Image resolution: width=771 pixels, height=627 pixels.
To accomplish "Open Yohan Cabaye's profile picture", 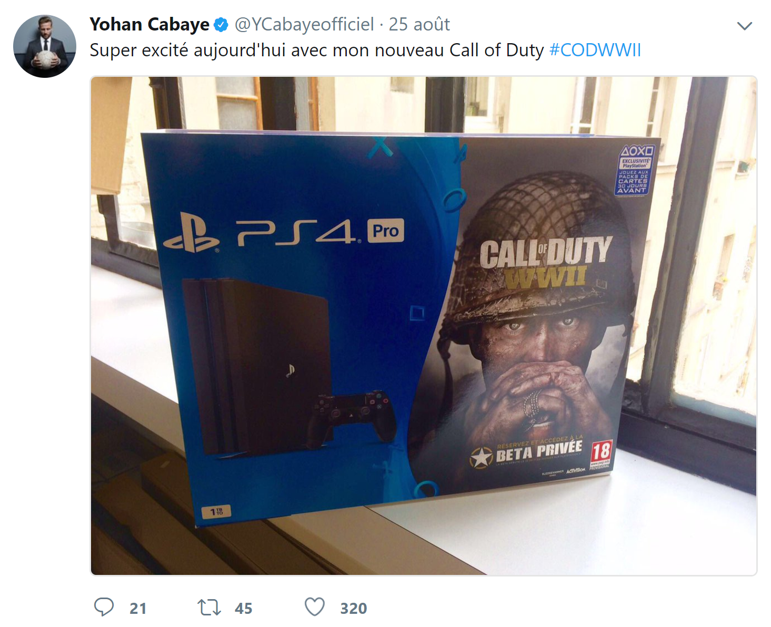I will click(45, 46).
